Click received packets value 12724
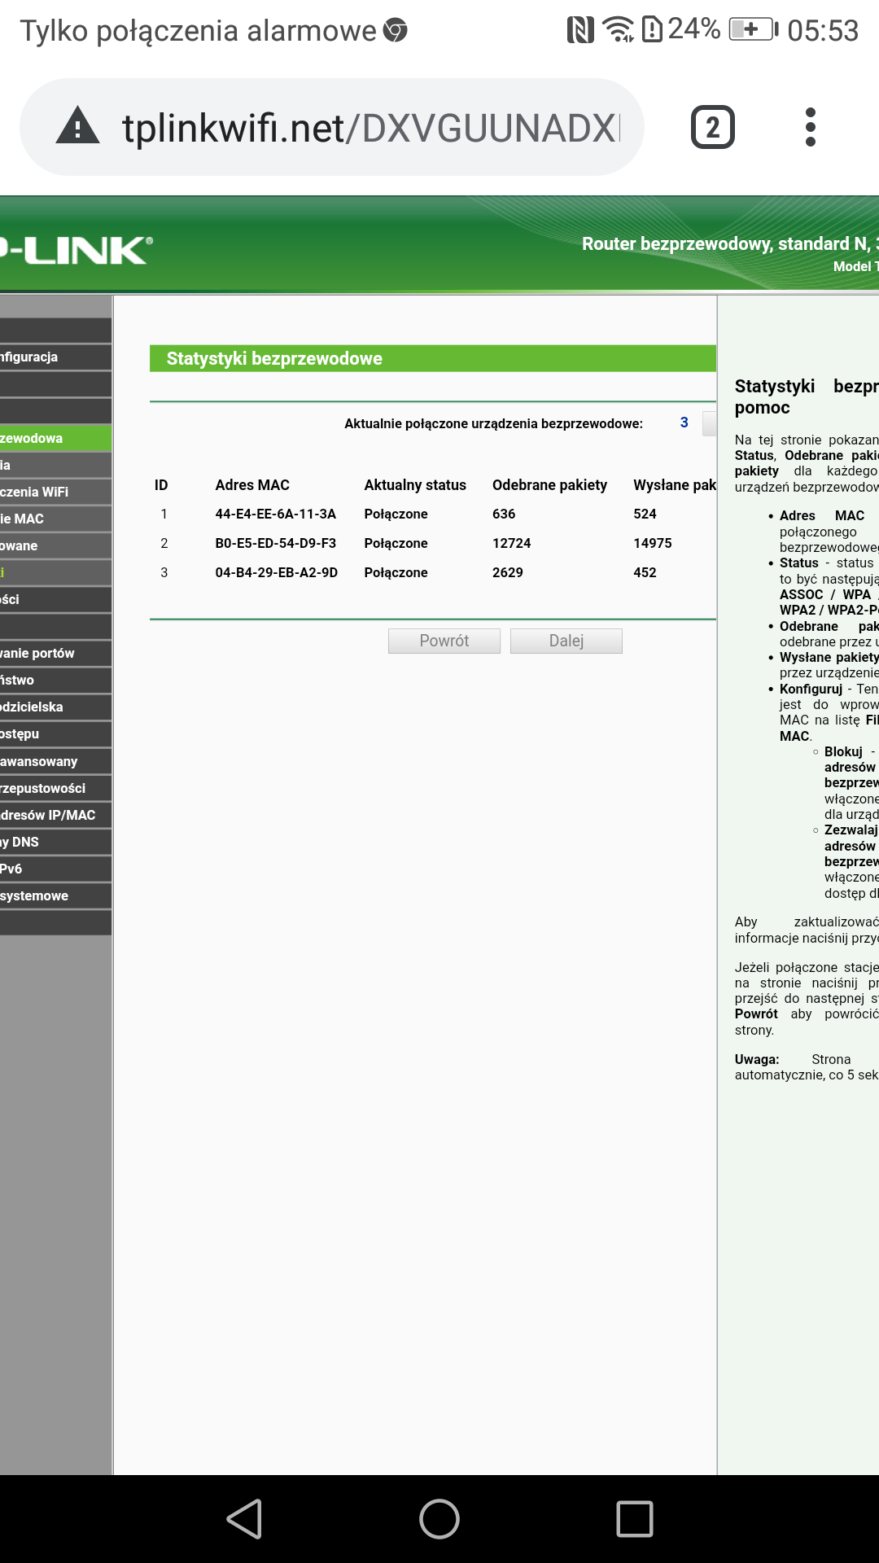 [x=511, y=543]
